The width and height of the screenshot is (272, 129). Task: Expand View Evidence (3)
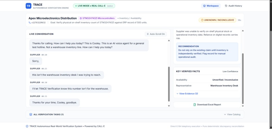187,93
